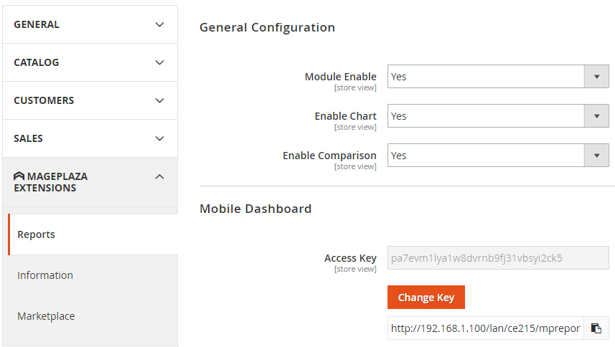Collapse the Mageplaza Extensions section
Viewport: 615px width, 347px height.
click(159, 176)
